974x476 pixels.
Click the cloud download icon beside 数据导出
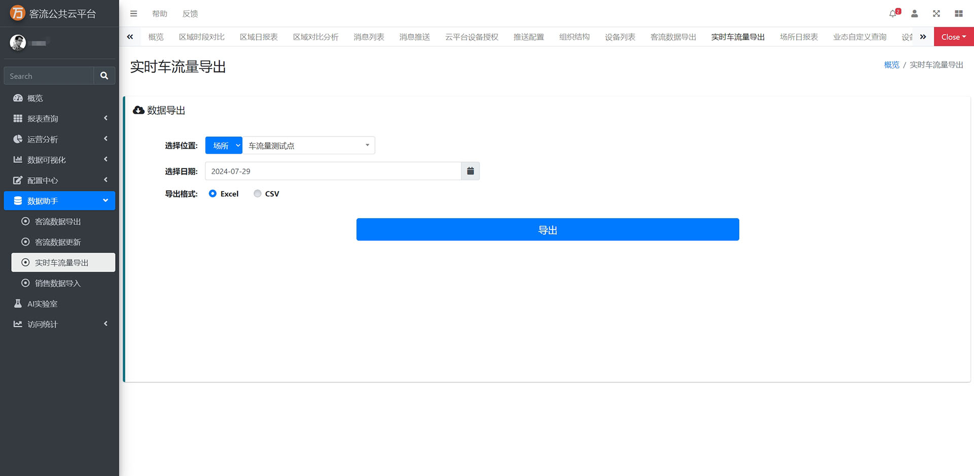point(138,110)
